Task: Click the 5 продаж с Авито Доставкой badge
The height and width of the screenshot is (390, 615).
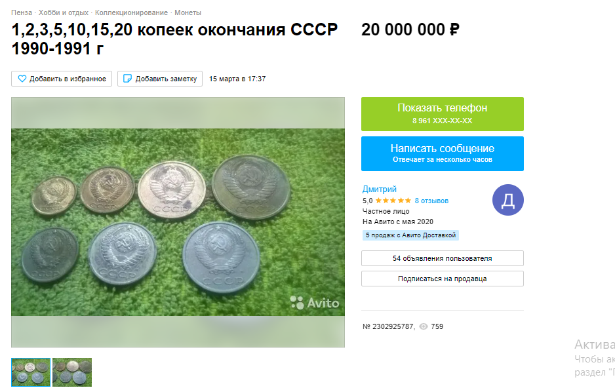Action: point(410,235)
